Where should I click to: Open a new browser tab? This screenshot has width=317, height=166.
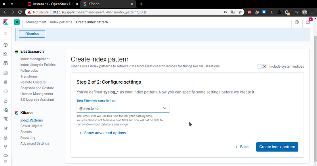pyautogui.click(x=141, y=4)
